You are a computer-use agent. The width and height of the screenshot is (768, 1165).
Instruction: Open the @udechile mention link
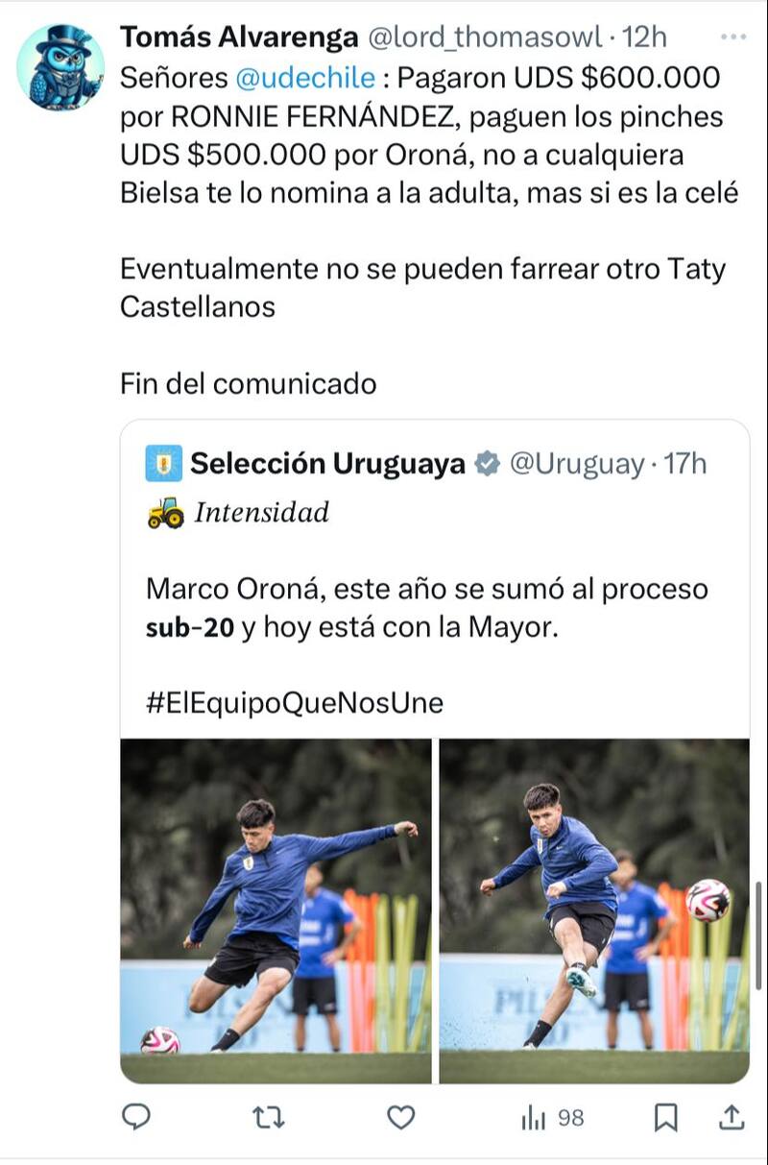point(304,79)
